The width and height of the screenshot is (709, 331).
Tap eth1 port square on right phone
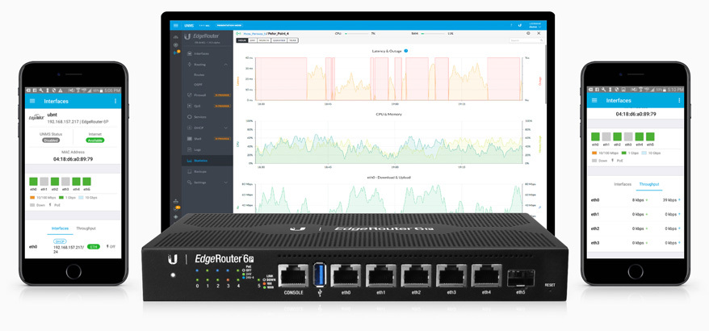[x=606, y=136]
